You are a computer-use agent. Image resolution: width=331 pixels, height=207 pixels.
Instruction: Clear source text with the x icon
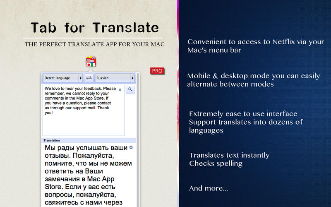(x=120, y=90)
